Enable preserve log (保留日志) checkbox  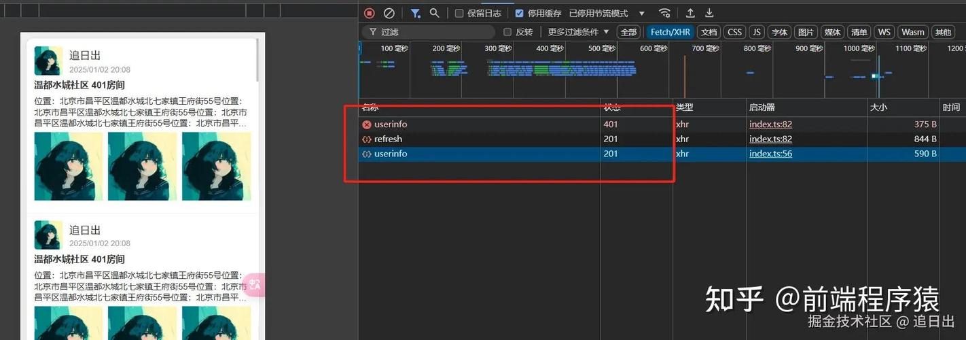[459, 13]
